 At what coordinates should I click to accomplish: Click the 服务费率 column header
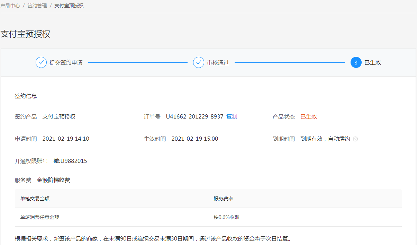tap(224, 199)
